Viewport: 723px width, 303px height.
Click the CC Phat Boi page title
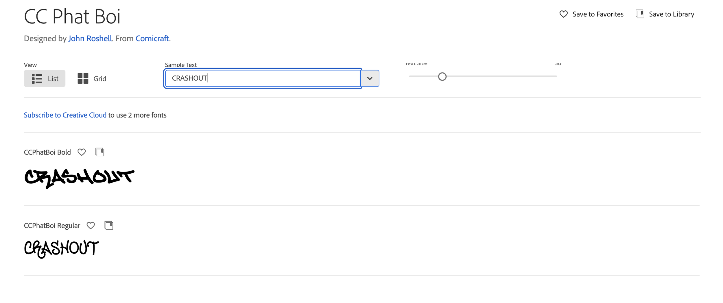coord(72,16)
